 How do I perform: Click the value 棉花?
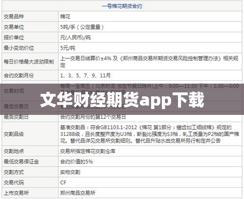click(x=65, y=17)
